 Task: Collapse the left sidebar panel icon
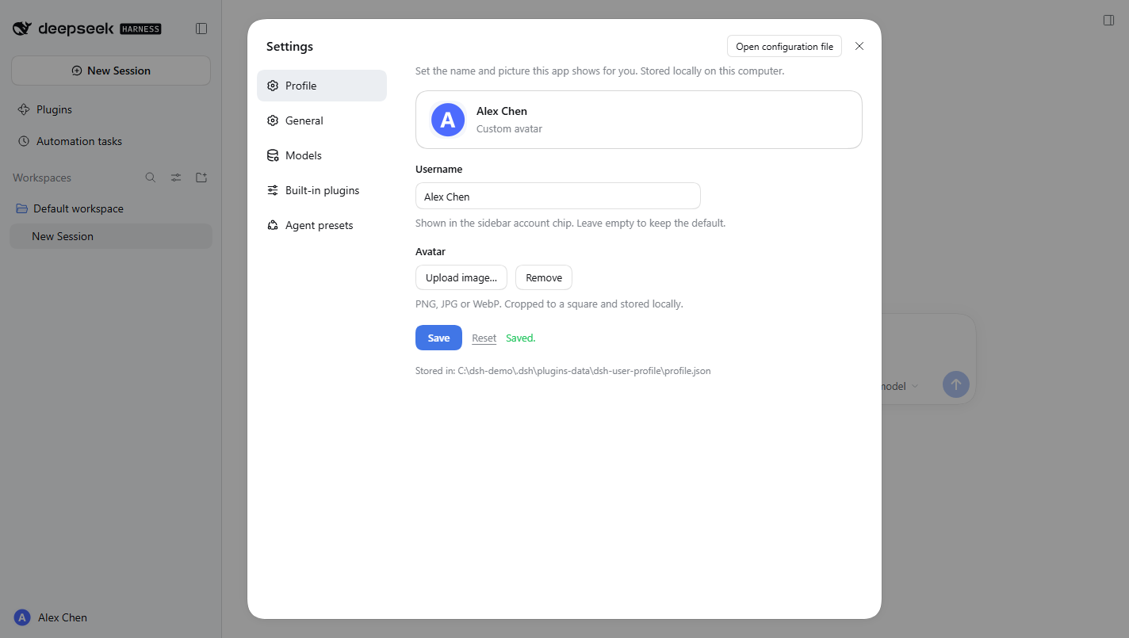[201, 29]
